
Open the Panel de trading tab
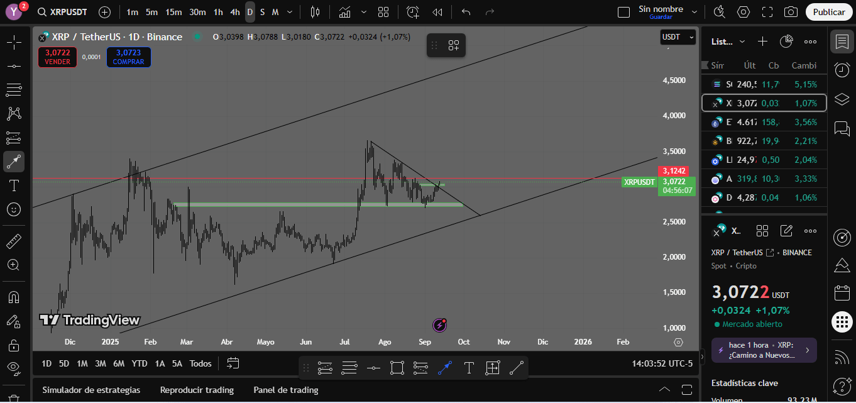click(x=286, y=390)
